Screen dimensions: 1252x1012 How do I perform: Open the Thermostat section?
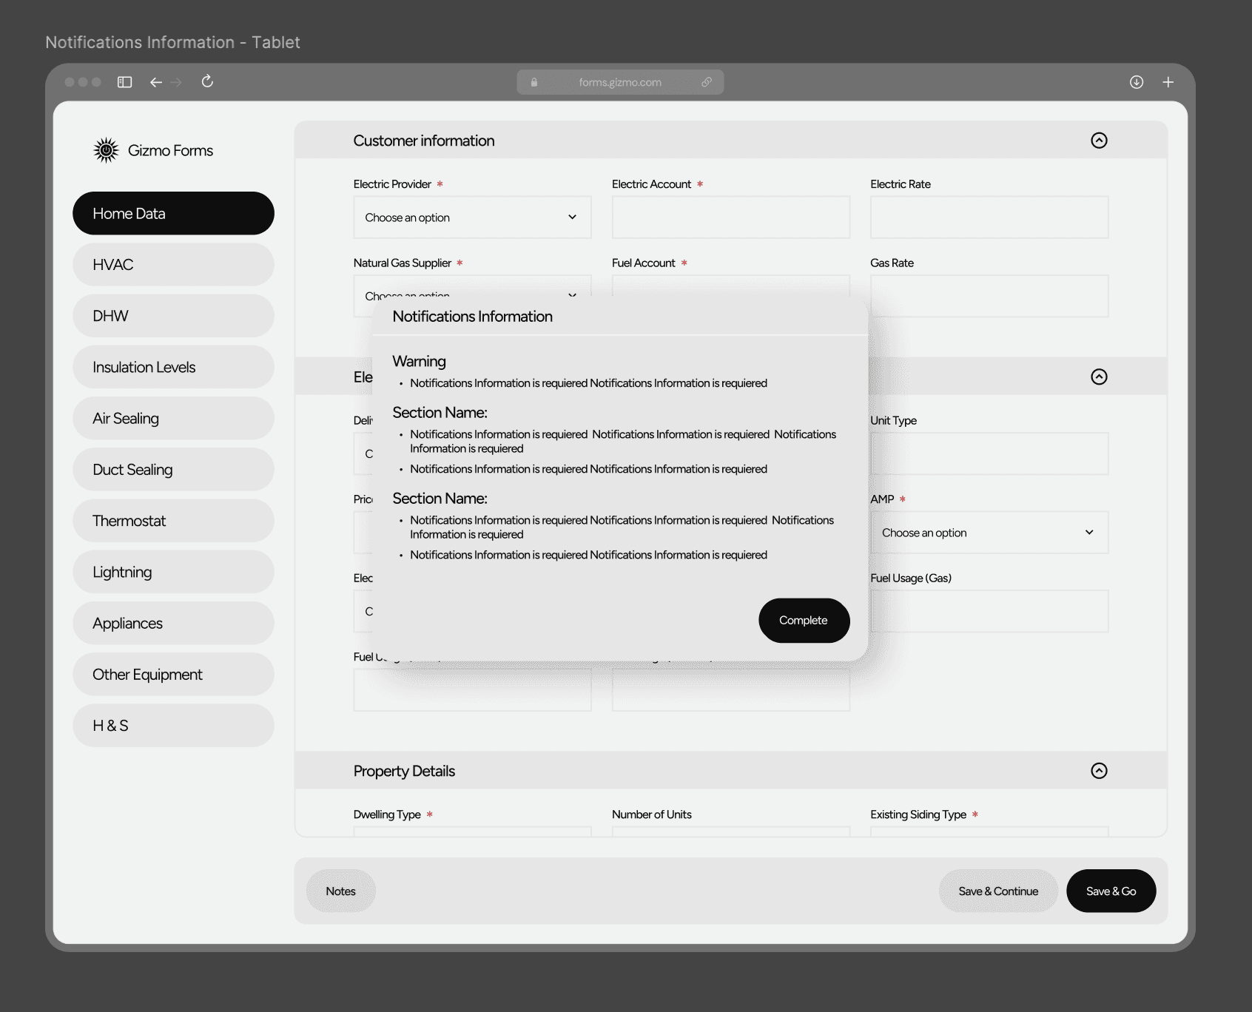[173, 521]
